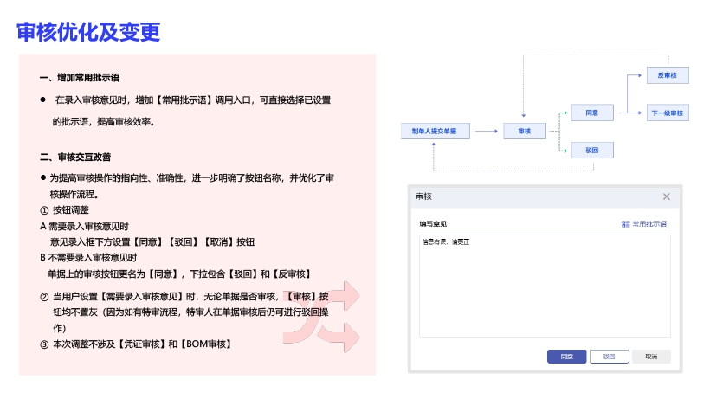The width and height of the screenshot is (710, 399).
Task: Click the 审核 dialog title bar
Action: (x=537, y=196)
